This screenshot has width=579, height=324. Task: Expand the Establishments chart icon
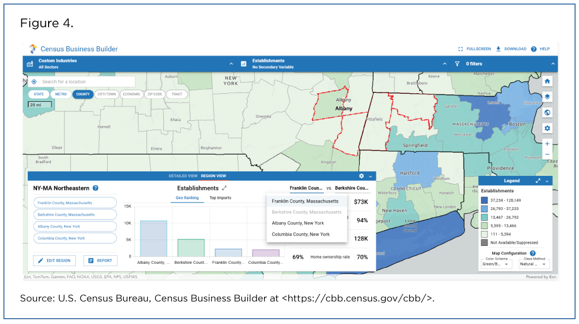[x=224, y=188]
